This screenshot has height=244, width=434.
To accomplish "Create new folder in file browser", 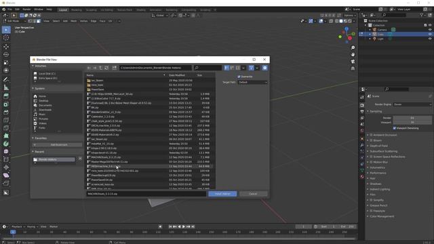I will tap(115, 68).
